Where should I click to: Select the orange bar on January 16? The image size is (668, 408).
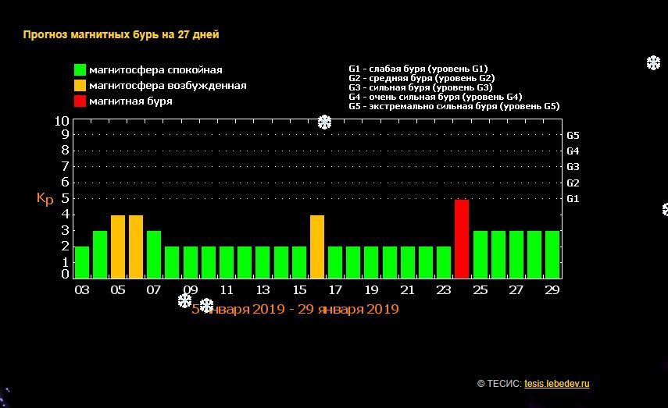click(317, 247)
